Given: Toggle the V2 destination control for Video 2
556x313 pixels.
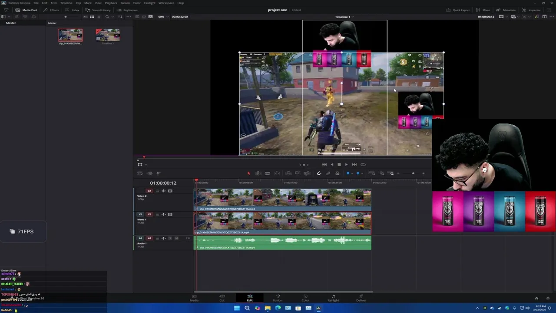Looking at the screenshot, I should [149, 191].
